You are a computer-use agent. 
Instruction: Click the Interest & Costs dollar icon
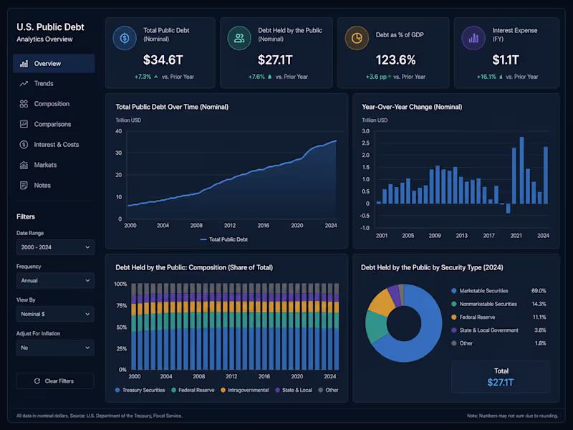point(24,145)
